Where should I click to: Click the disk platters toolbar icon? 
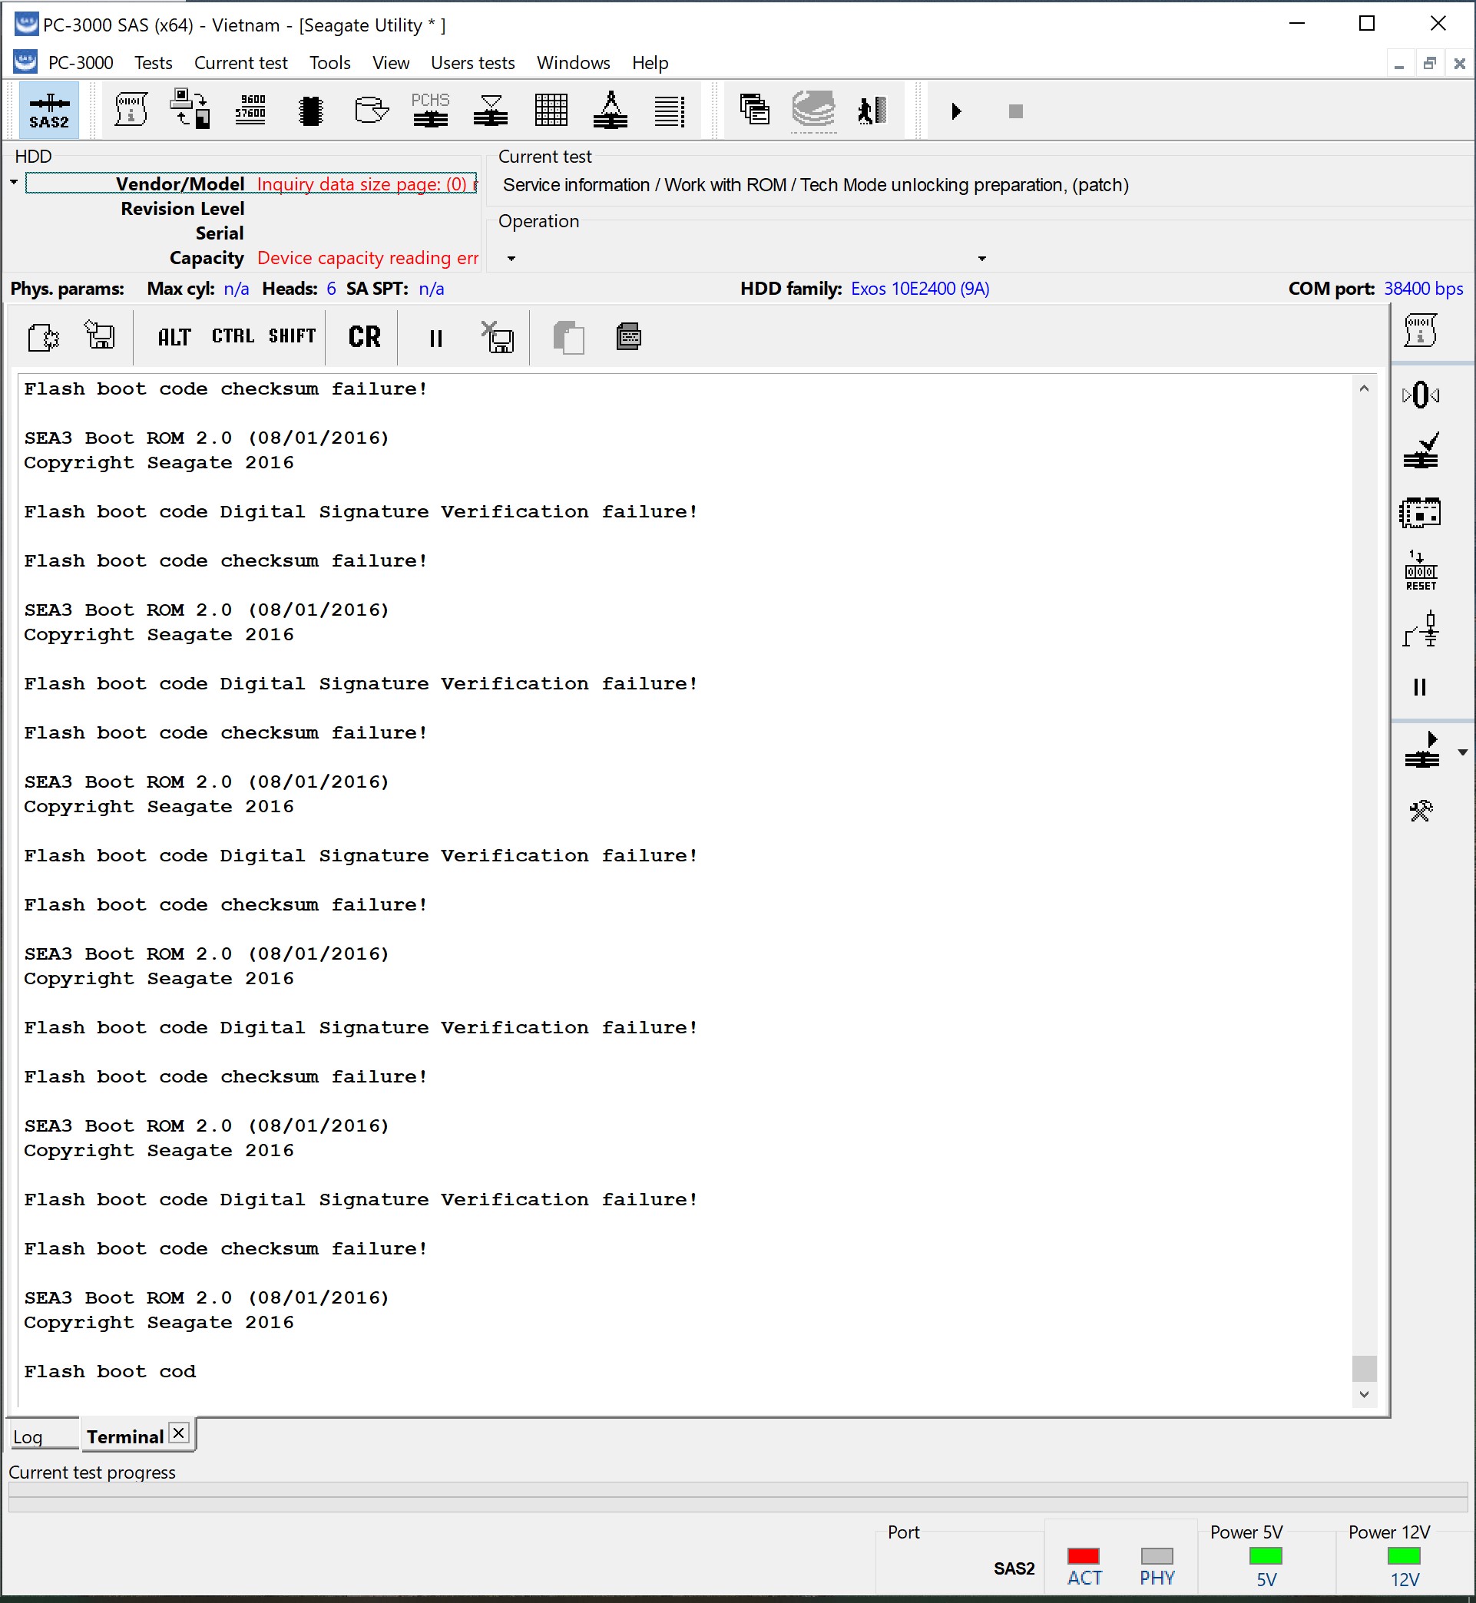(813, 110)
